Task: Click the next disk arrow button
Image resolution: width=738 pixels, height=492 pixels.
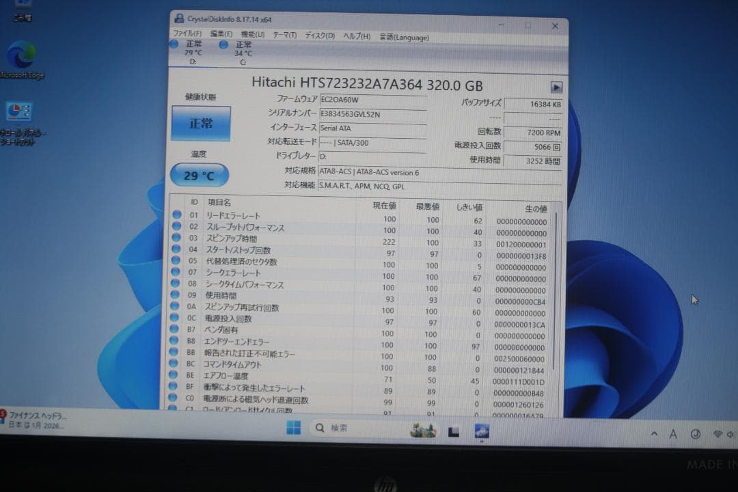Action: 556,87
